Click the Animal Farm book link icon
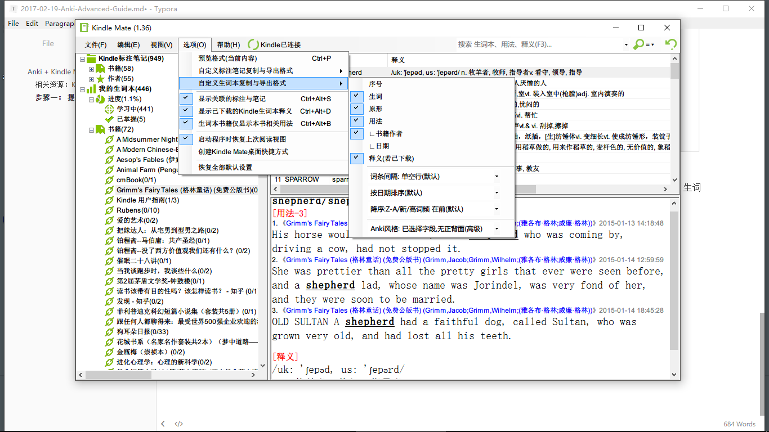The width and height of the screenshot is (769, 432). tap(110, 170)
